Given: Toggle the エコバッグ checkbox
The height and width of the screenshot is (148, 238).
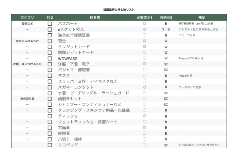Looking at the screenshot, I should pos(50,145).
